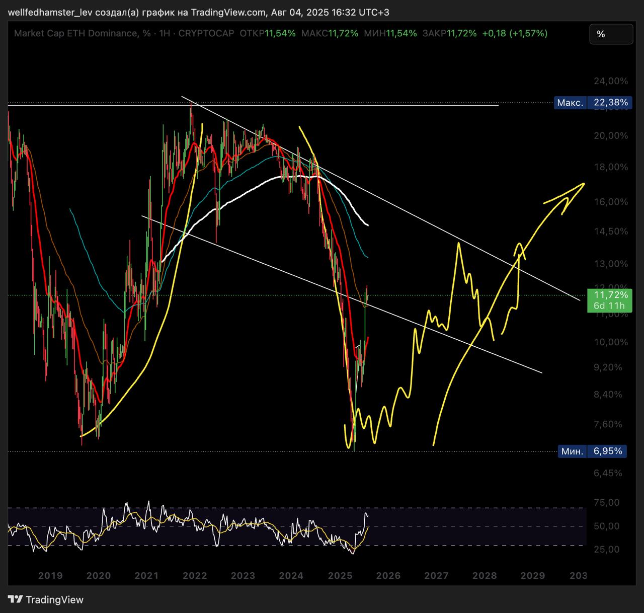Click the Market Cap ETH Dominance title
This screenshot has height=613, width=644.
(83, 34)
